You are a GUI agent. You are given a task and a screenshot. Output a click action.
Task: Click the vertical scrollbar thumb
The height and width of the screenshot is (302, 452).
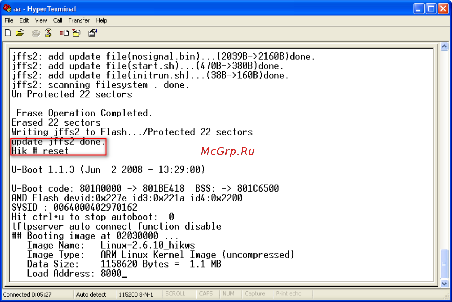click(x=444, y=264)
